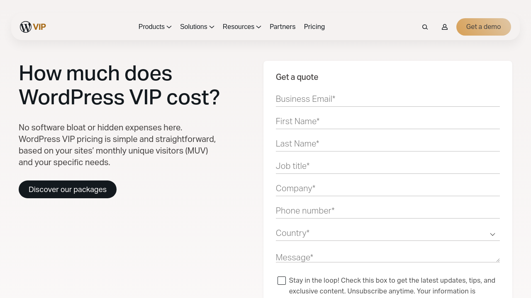Open the Resources dropdown menu
This screenshot has height=298, width=531.
coord(242,27)
